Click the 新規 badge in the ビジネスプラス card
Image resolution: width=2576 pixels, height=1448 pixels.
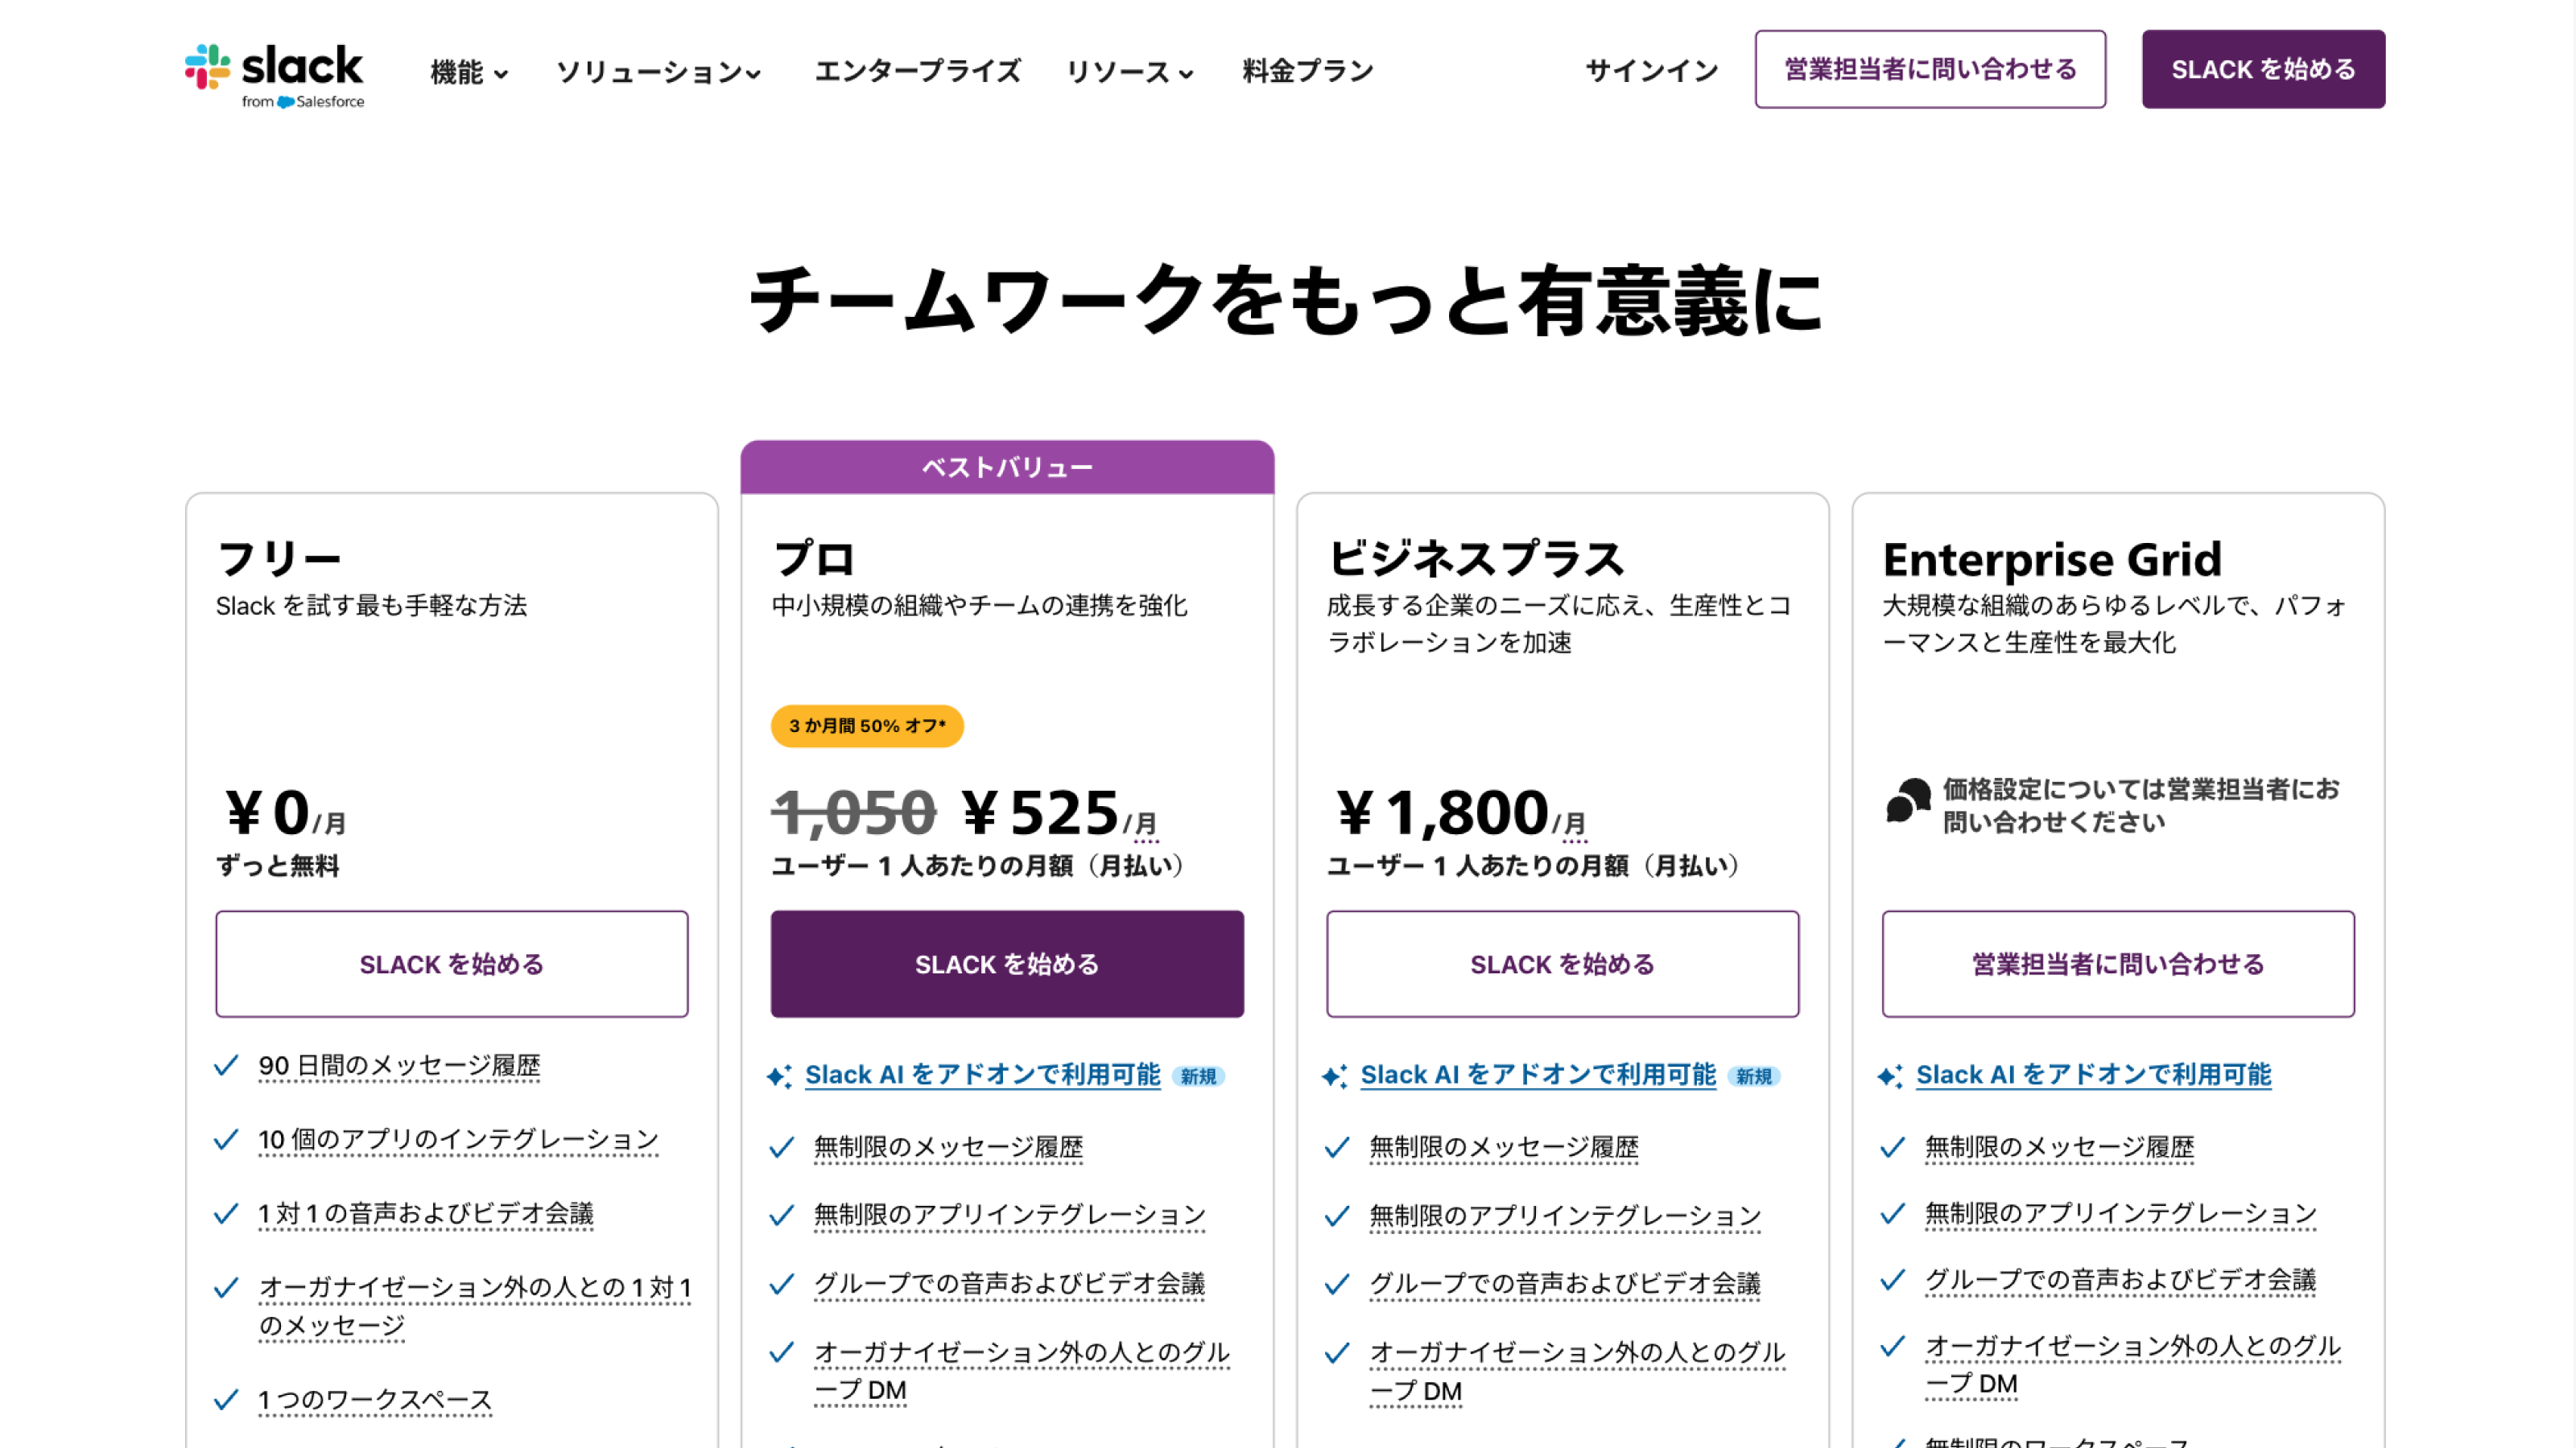point(1754,1076)
